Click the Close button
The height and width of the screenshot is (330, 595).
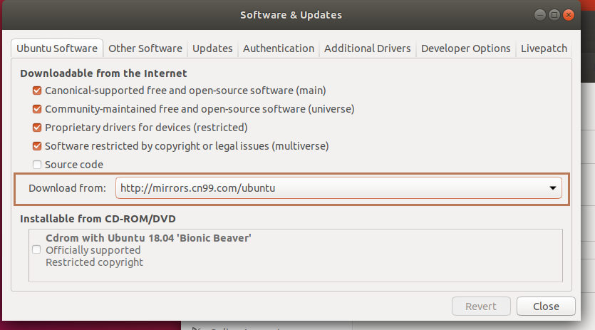pos(546,306)
